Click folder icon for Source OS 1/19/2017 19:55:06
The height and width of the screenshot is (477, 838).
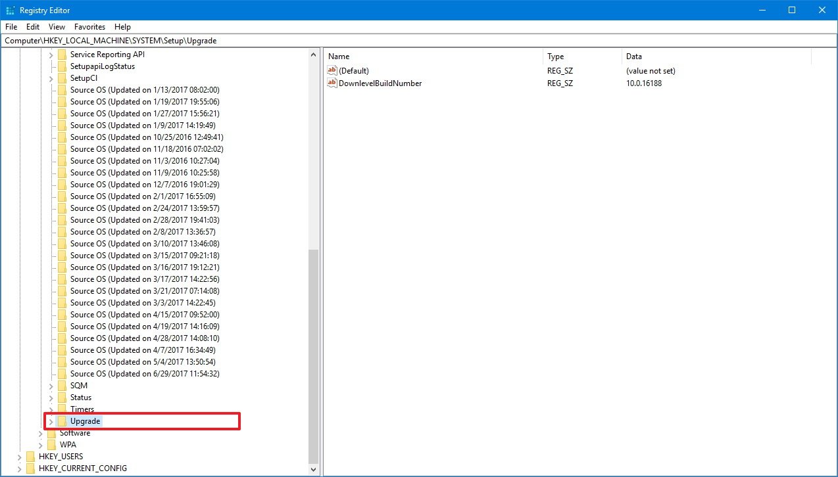(62, 102)
